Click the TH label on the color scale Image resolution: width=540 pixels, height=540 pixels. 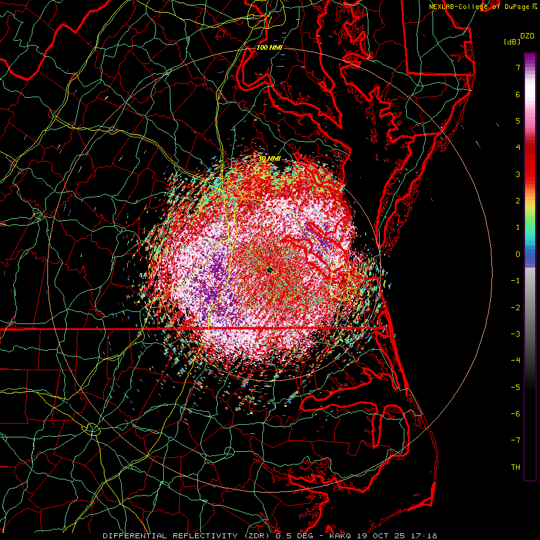pyautogui.click(x=515, y=467)
